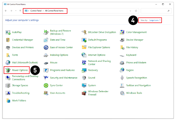Open the Power Options icon
Viewport: 176px width, 120px height.
(x=8, y=70)
